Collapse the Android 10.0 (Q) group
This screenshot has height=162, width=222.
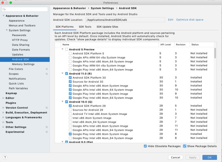click(x=62, y=102)
